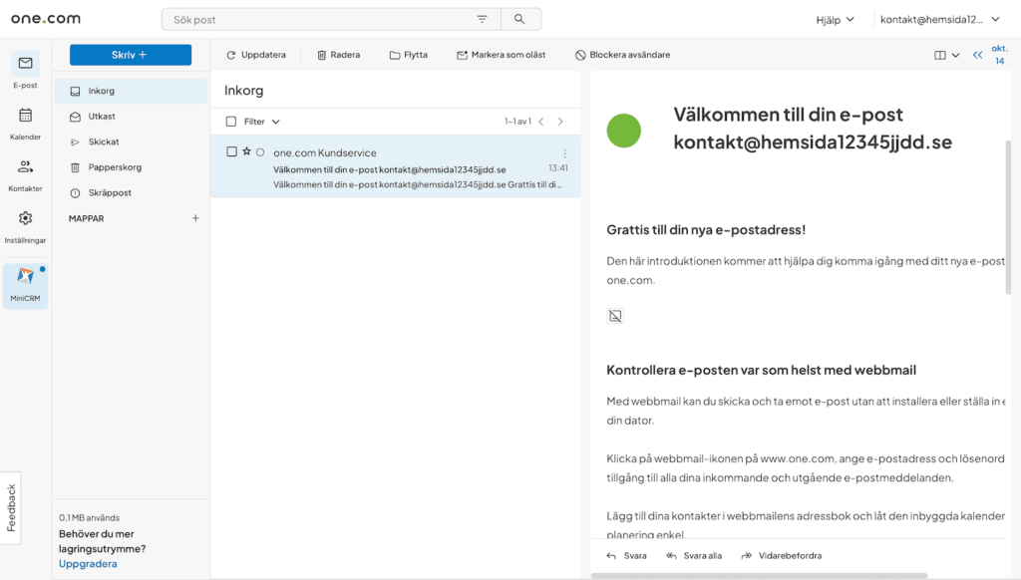The width and height of the screenshot is (1021, 580).
Task: Click the Inkorg heading above the list
Action: [x=244, y=91]
